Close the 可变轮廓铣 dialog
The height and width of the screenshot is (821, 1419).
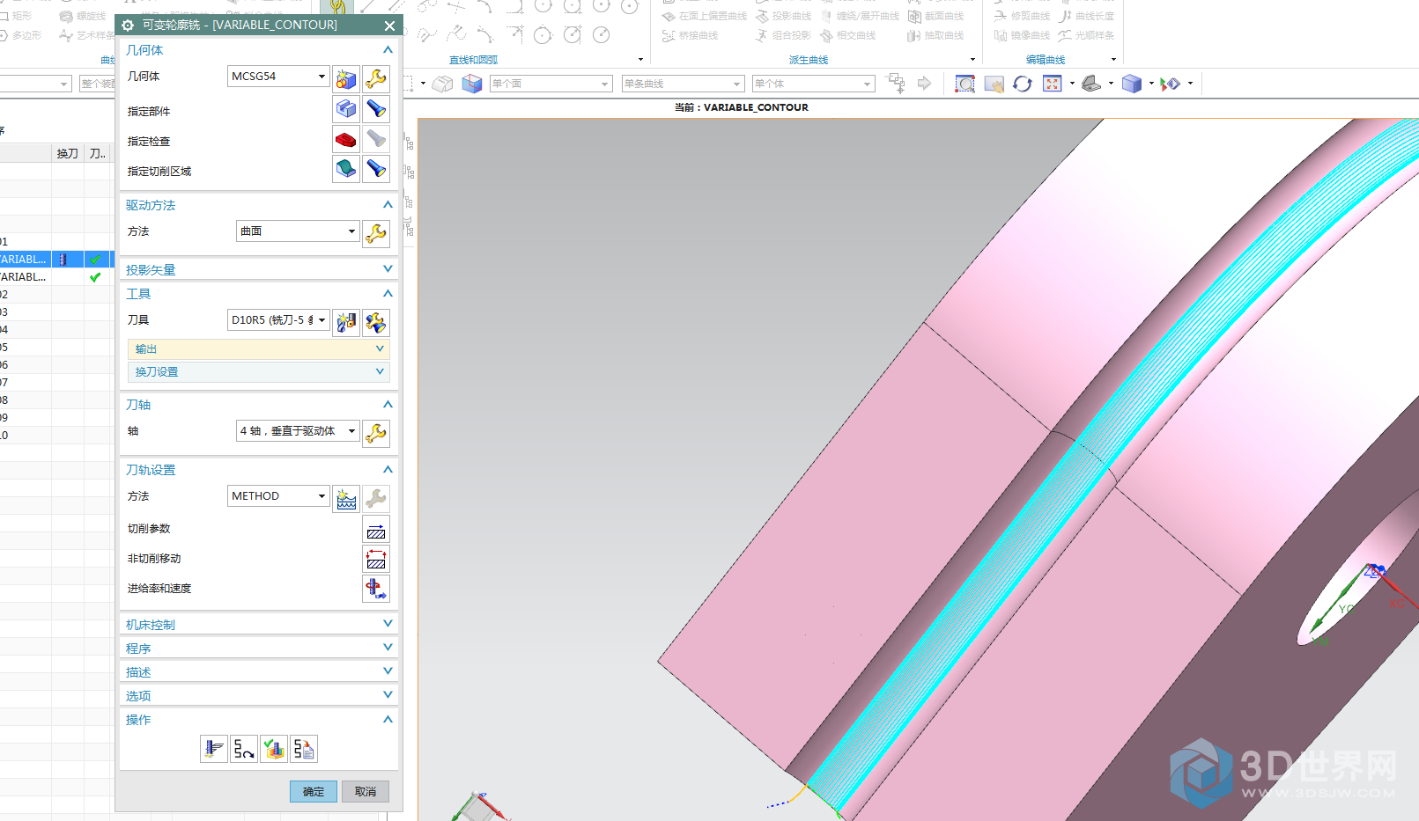pos(389,26)
